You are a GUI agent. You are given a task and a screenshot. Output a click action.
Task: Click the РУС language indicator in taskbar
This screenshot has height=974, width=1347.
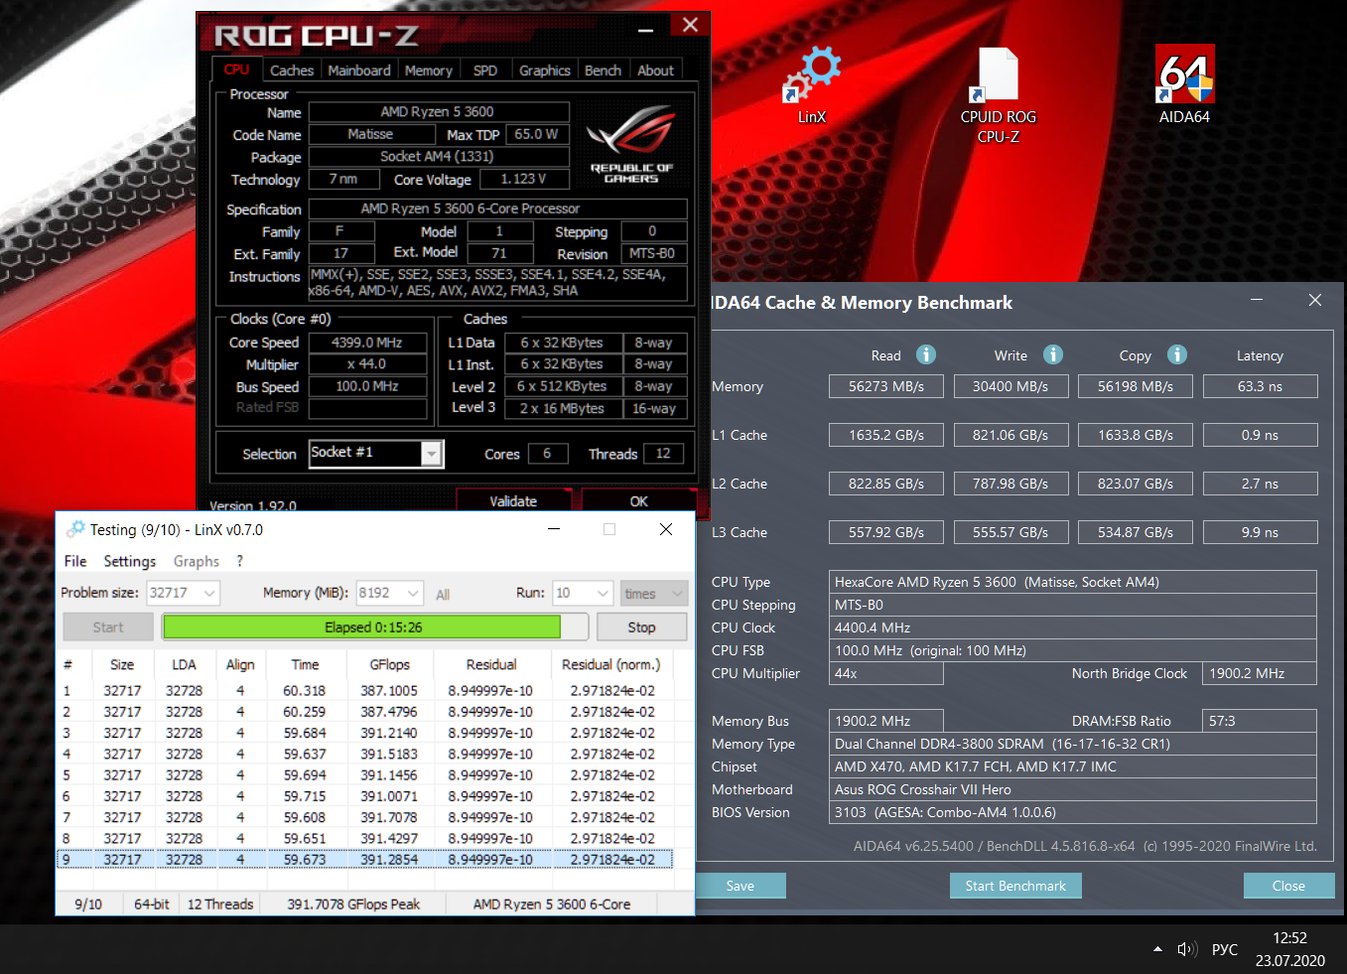tap(1225, 949)
